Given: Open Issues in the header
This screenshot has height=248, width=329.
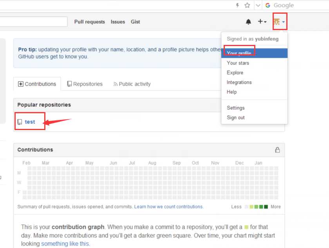Looking at the screenshot, I should 118,22.
